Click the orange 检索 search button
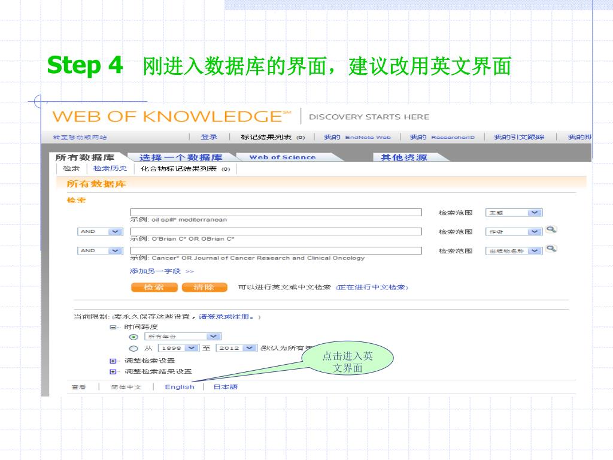The height and width of the screenshot is (460, 613). (154, 287)
